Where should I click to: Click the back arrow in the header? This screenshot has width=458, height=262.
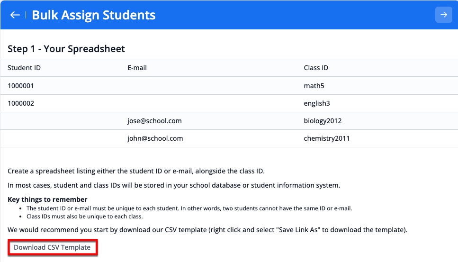pos(15,15)
